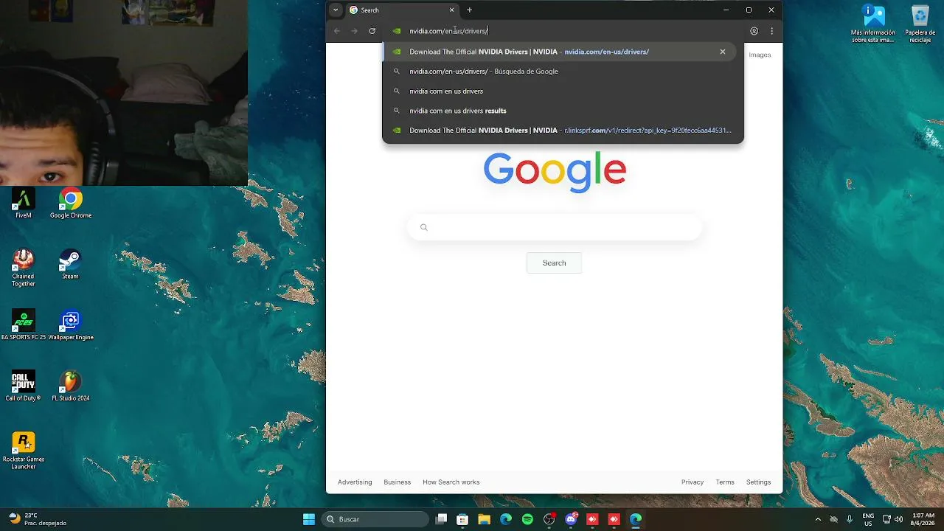The height and width of the screenshot is (531, 944).
Task: Open the Settings footer link
Action: click(758, 482)
